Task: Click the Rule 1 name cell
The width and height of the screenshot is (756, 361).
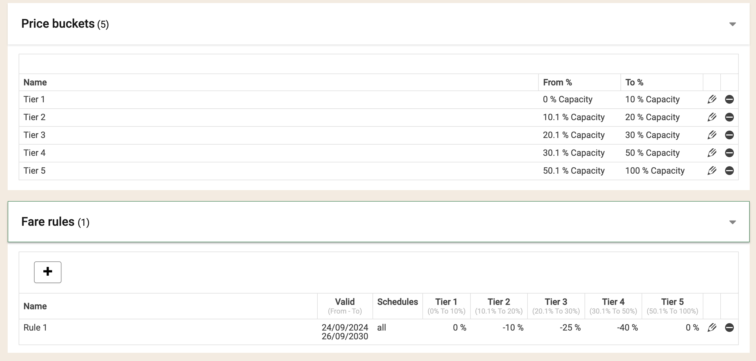Action: (x=168, y=332)
